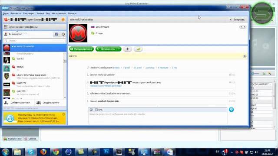This screenshot has height=156, width=278.
Task: Open the Разговоры menu
Action: coord(29,13)
